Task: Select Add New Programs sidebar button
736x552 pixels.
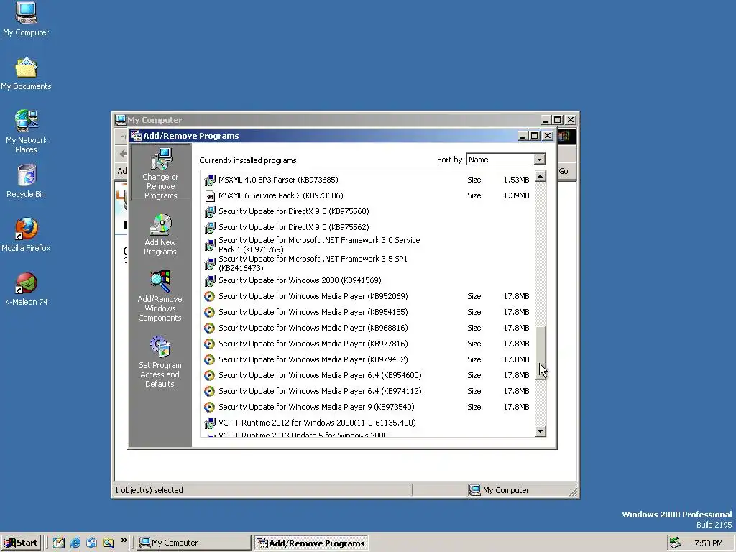Action: (x=160, y=234)
